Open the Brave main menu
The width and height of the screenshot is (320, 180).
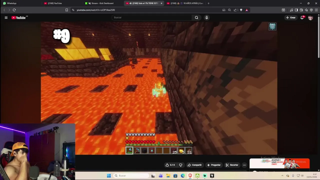pos(316,10)
